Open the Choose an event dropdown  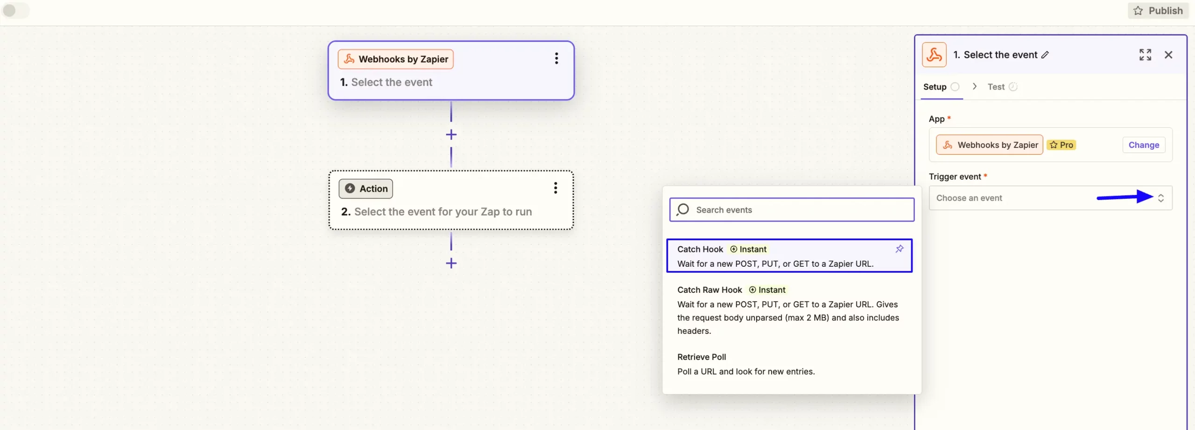[1050, 198]
